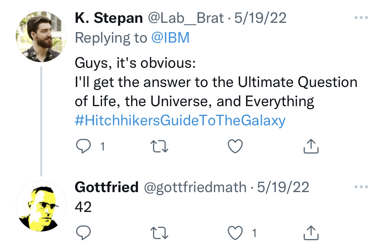Click the 5/19/22 timestamp on Gottfried's tweet

283,187
